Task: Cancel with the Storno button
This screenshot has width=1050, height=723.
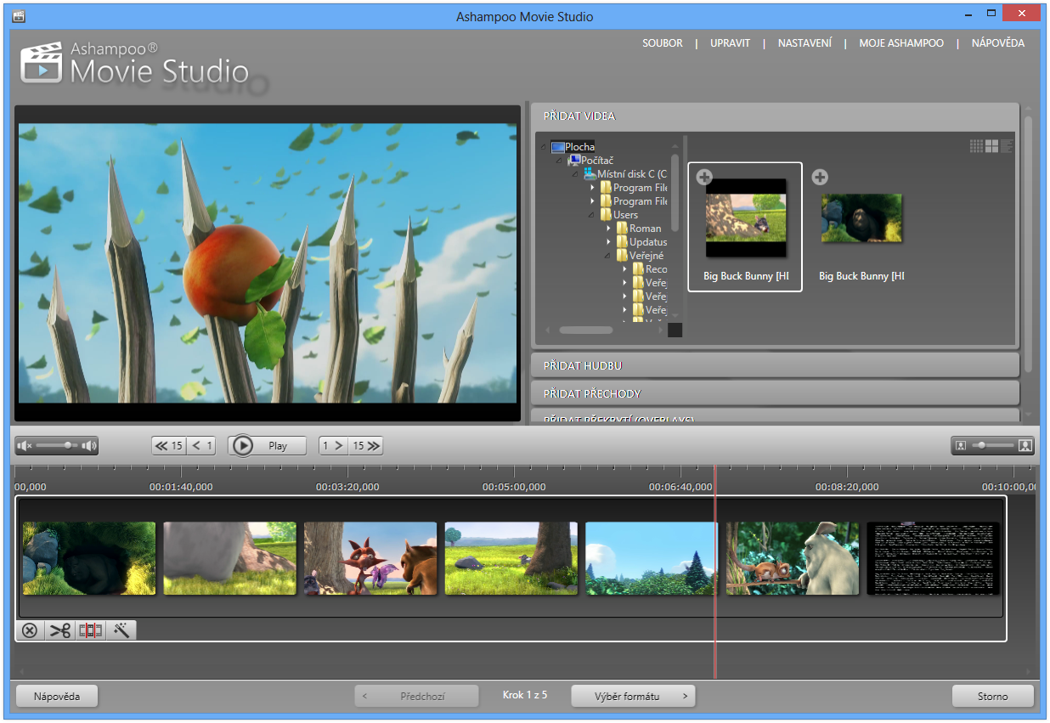Action: click(992, 697)
